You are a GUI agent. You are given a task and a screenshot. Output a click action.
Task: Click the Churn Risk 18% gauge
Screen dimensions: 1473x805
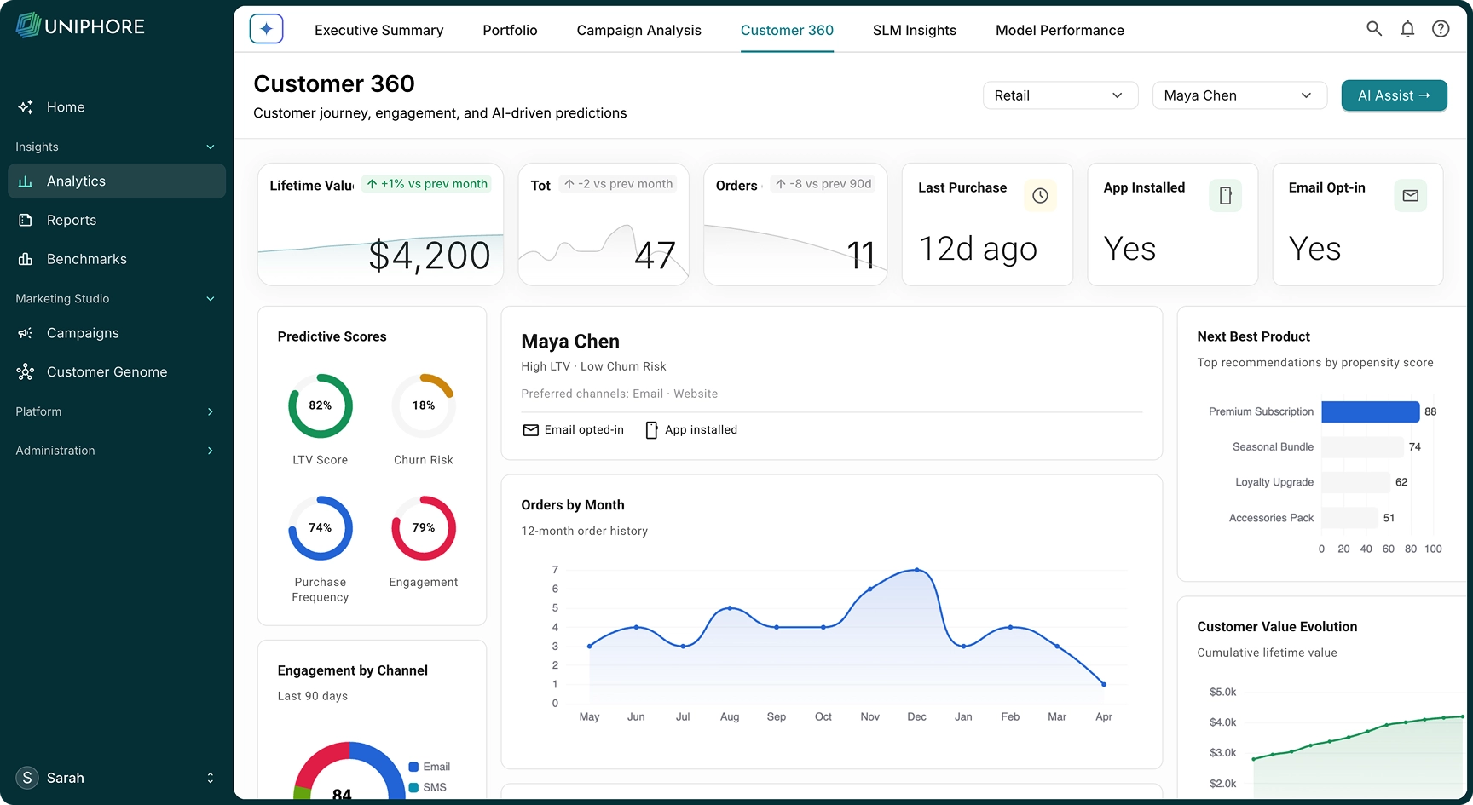click(424, 405)
